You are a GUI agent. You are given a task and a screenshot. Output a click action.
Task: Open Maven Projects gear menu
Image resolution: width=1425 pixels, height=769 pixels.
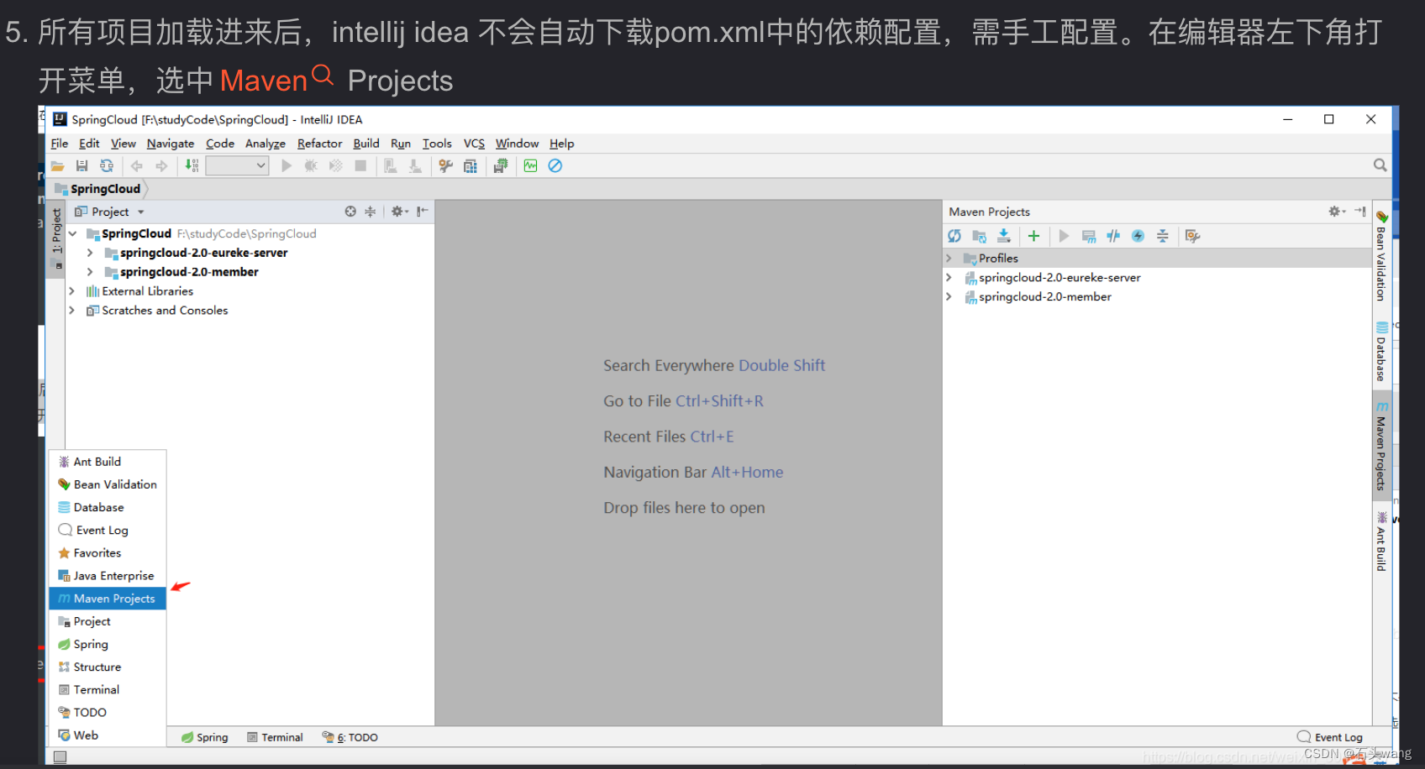(1337, 212)
